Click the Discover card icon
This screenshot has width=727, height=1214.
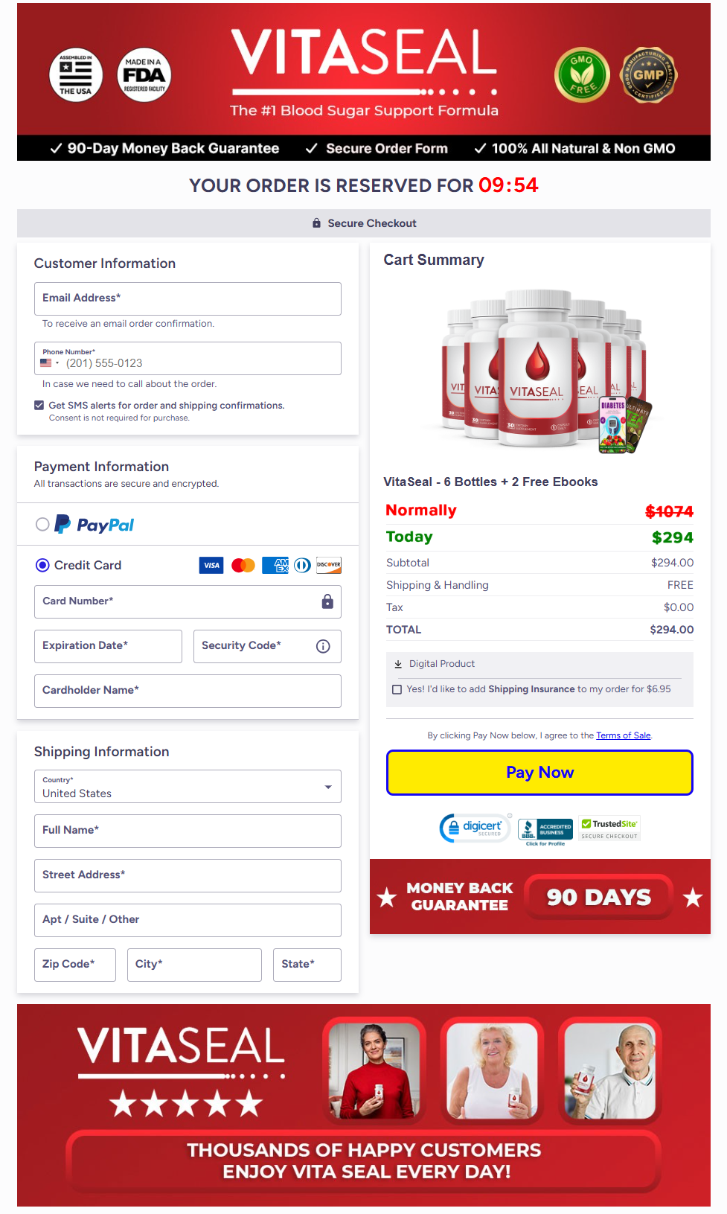tap(328, 566)
